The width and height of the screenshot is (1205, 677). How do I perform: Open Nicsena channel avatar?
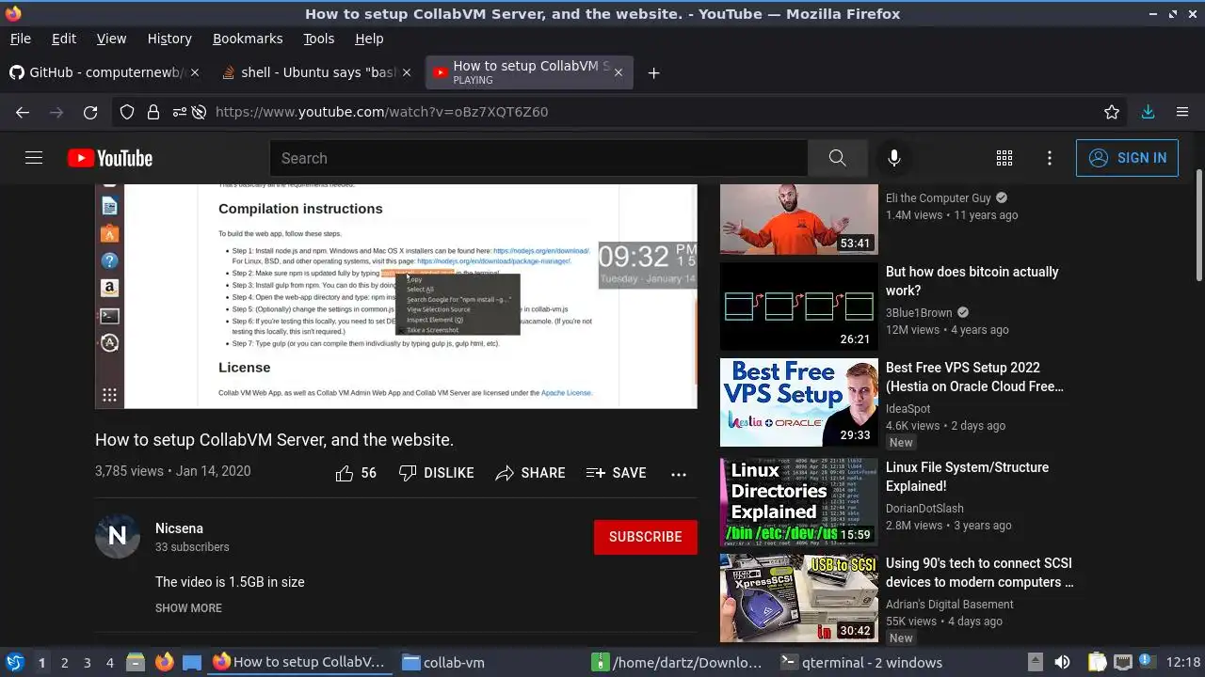[x=118, y=536]
